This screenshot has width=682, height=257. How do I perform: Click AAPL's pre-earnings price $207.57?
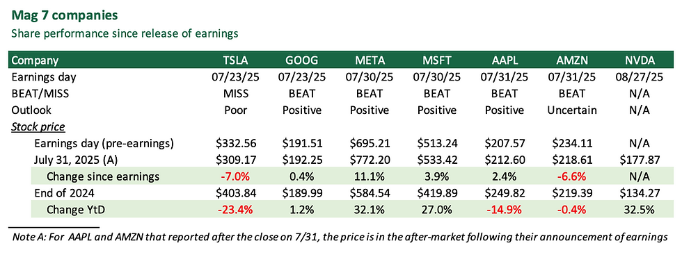point(505,144)
